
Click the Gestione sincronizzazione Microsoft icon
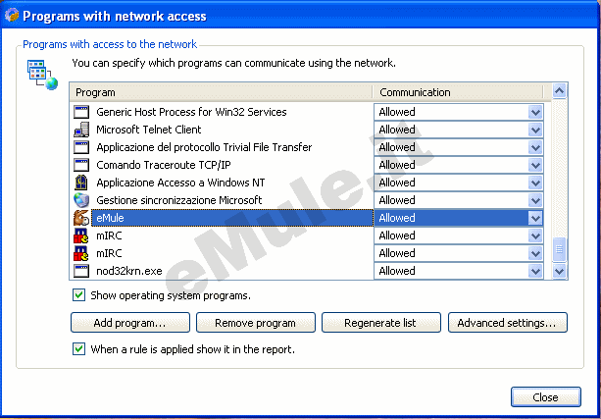(x=81, y=200)
